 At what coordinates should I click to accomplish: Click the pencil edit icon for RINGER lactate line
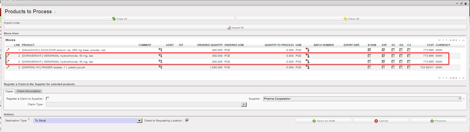click(8, 67)
